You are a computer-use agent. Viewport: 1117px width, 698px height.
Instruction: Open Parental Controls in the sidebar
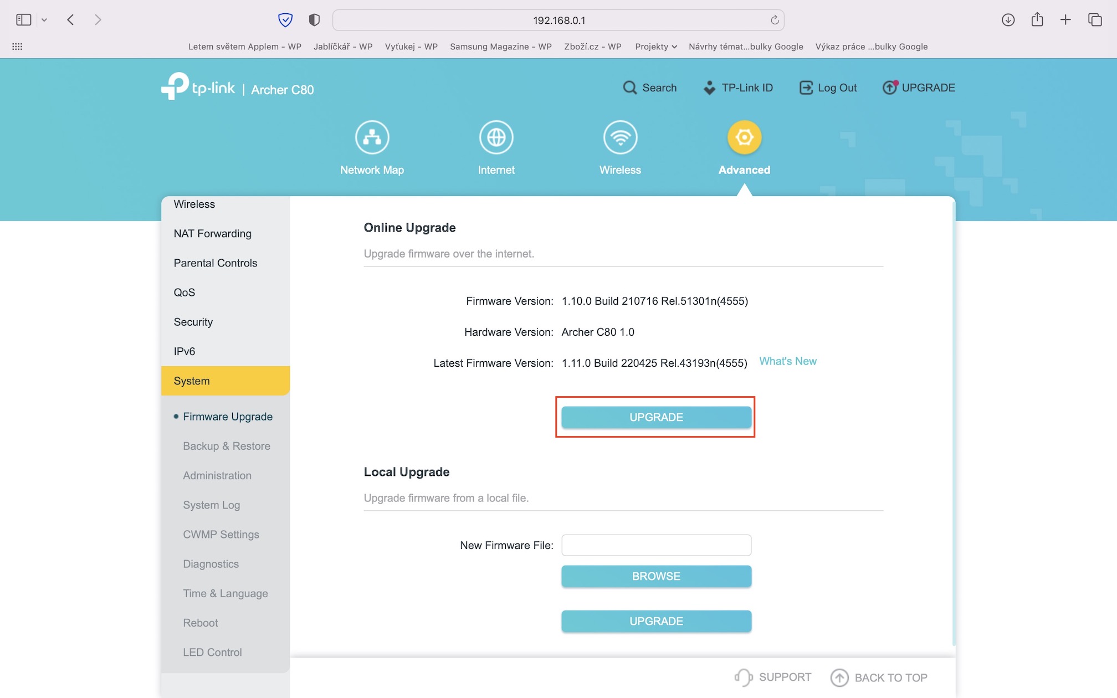tap(215, 263)
